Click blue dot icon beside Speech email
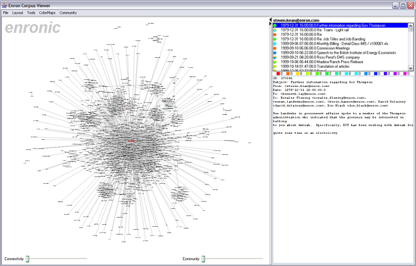 (275, 52)
